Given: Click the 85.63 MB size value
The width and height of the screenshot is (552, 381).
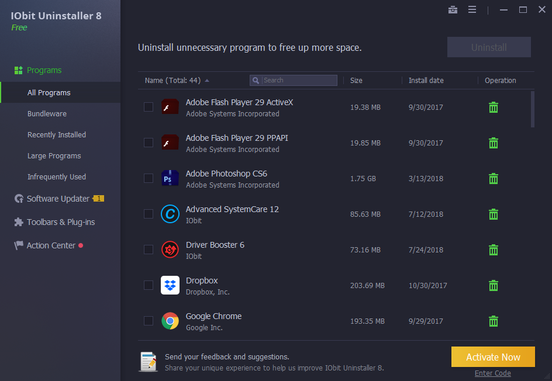Looking at the screenshot, I should (365, 214).
